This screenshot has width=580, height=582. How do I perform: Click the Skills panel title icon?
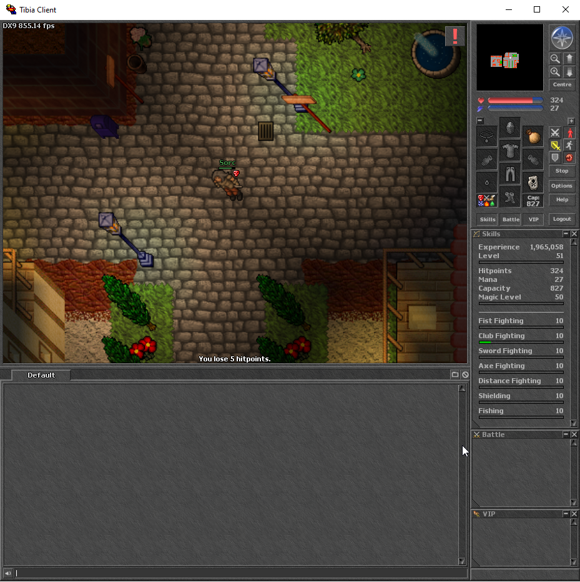pyautogui.click(x=476, y=234)
